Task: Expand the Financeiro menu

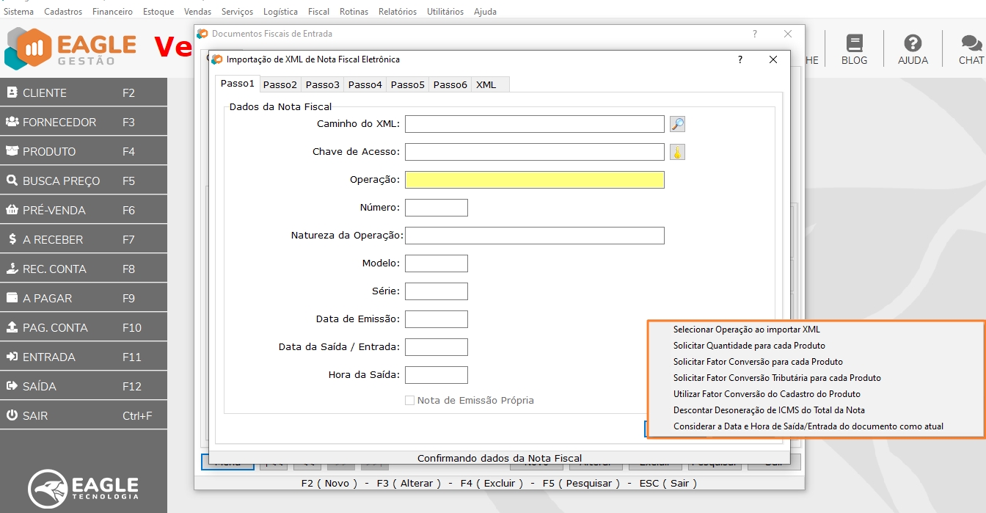Action: tap(112, 12)
